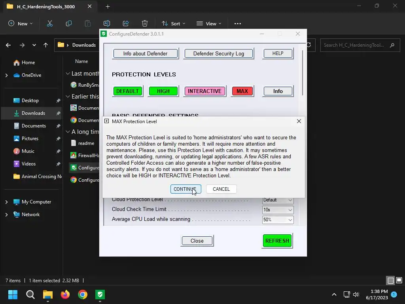This screenshot has height=304, width=405.
Task: Click CONTINUE in the MAX Protection dialog
Action: click(185, 189)
